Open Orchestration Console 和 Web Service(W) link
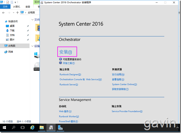181x133 pixels. [x=81, y=79]
